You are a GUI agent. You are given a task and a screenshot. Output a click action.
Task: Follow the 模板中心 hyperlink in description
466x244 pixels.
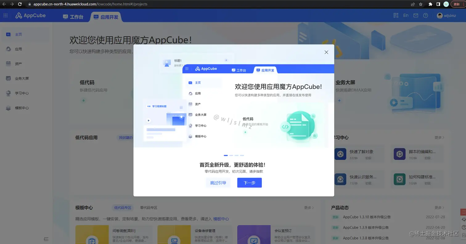[x=221, y=219]
